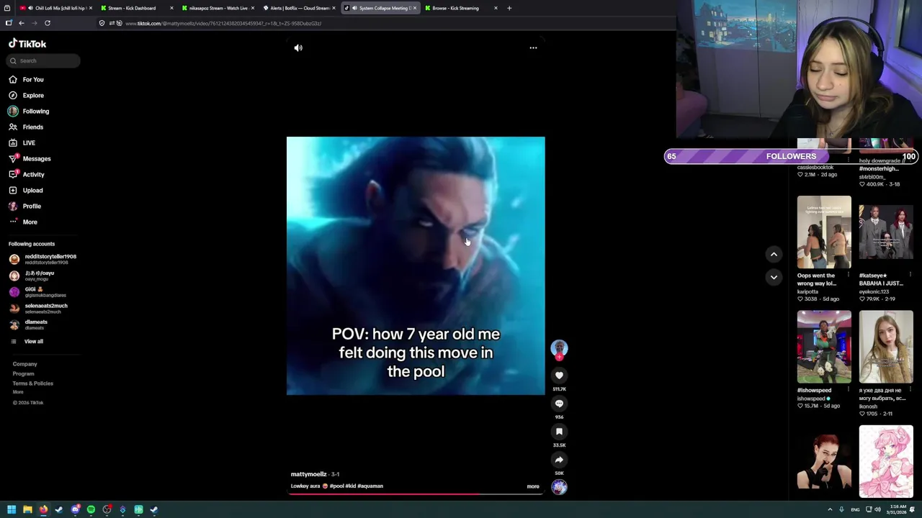Switch to nikasapoz Stream Watch Live tab

(218, 8)
